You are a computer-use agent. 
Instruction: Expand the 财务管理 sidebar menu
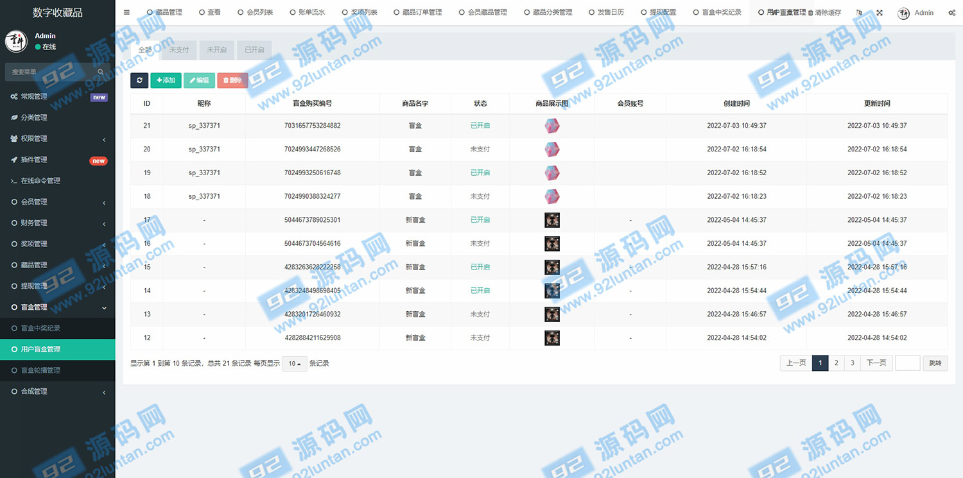click(x=57, y=223)
